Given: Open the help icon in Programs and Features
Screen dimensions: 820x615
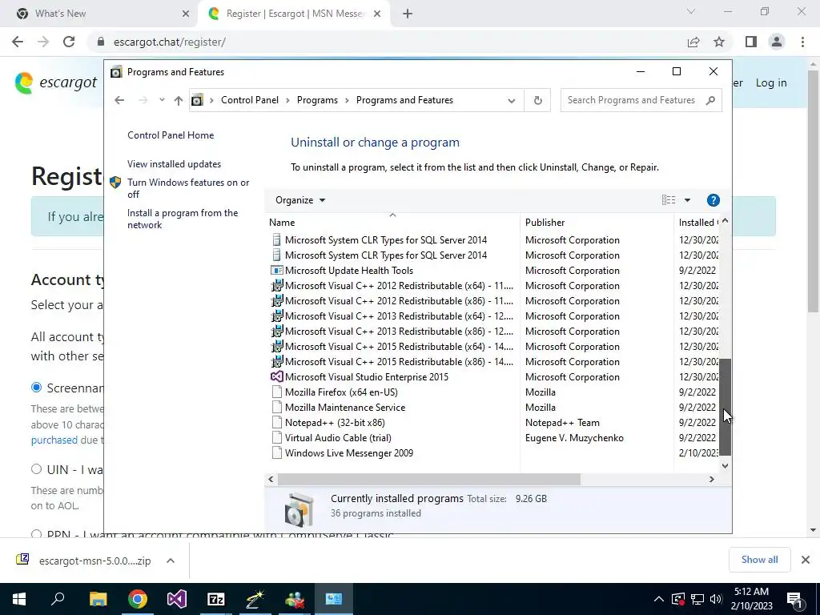Looking at the screenshot, I should [713, 200].
